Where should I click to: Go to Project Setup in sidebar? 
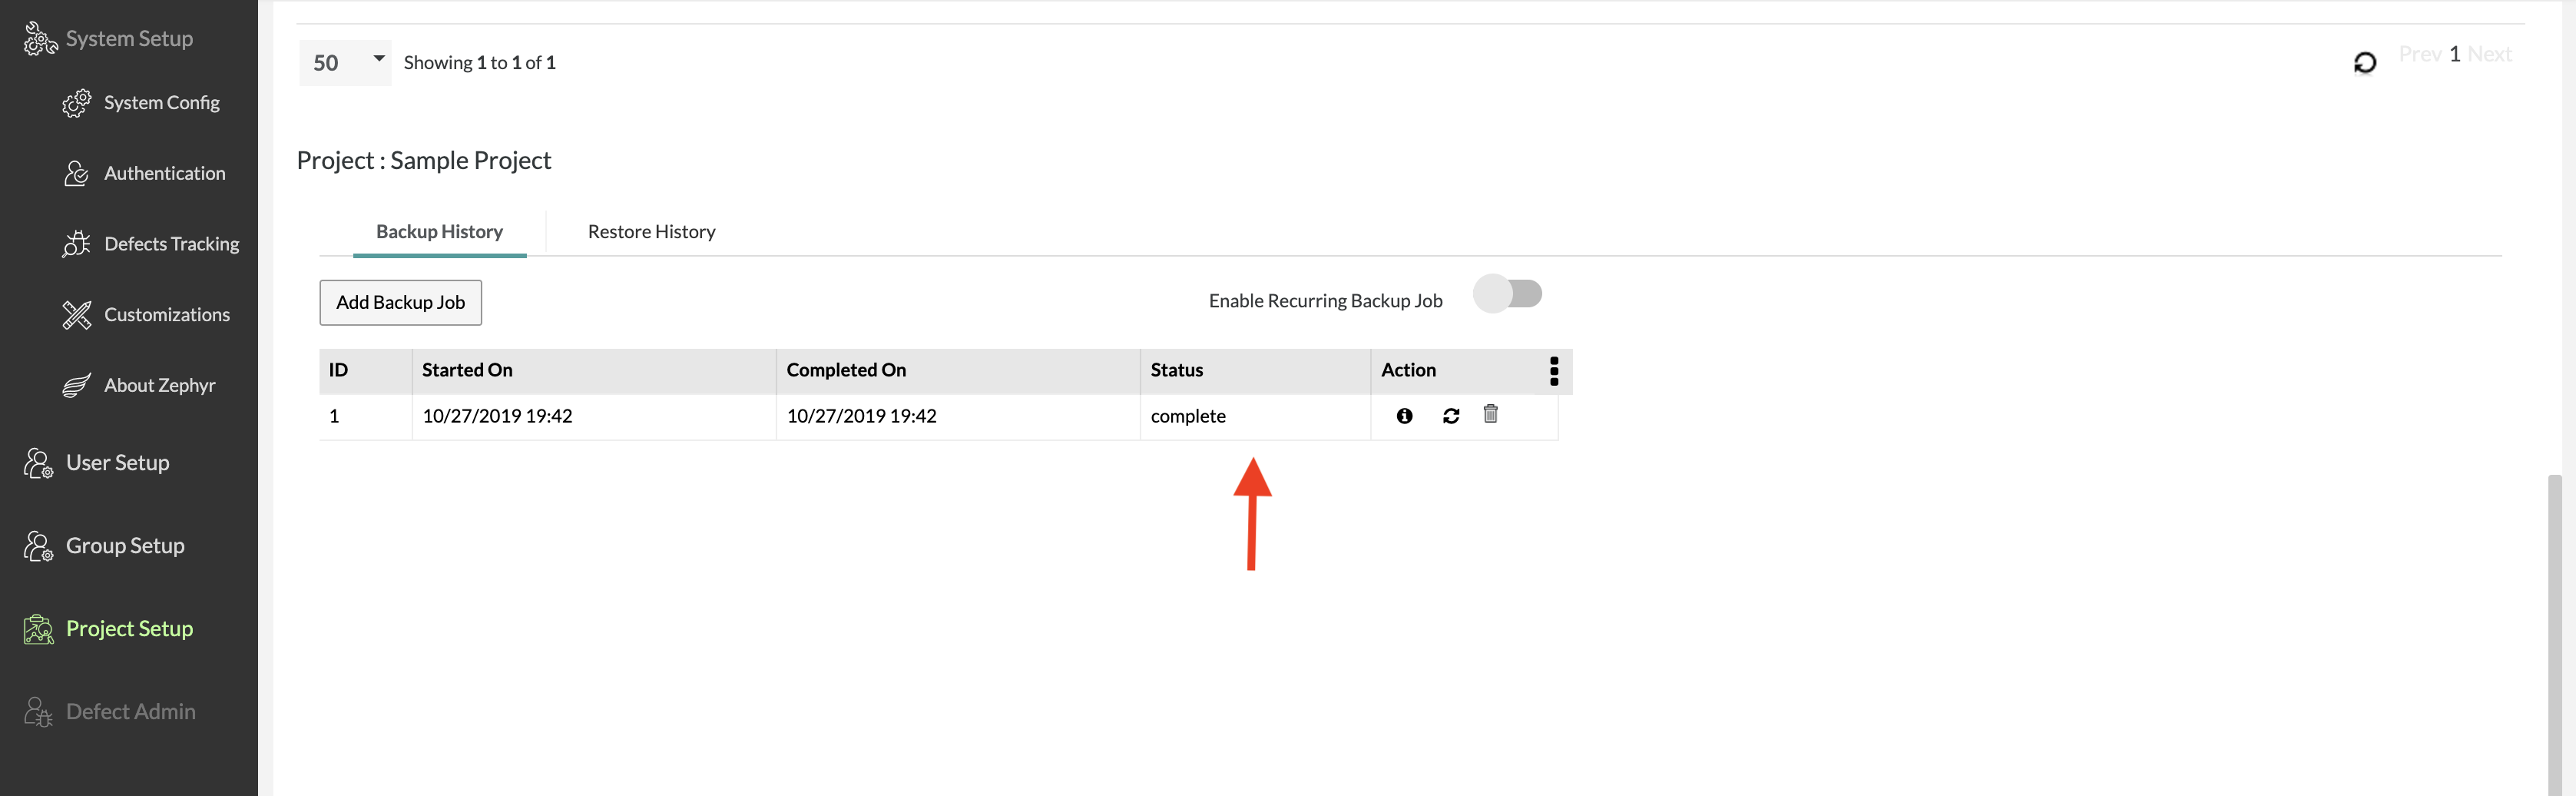(x=128, y=629)
